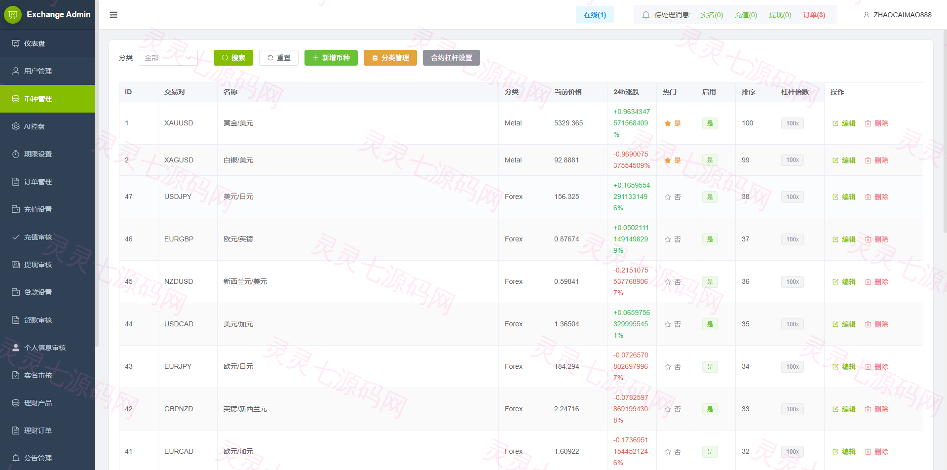
Task: Open 理财产品 sidebar item
Action: tap(47, 403)
